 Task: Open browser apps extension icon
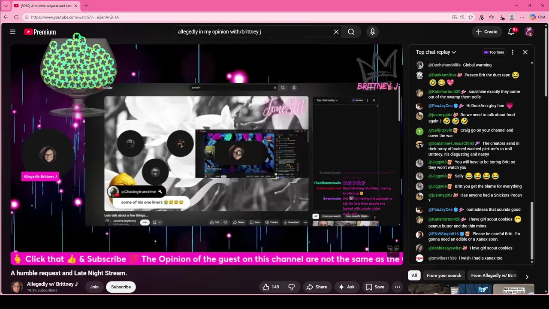(455, 17)
